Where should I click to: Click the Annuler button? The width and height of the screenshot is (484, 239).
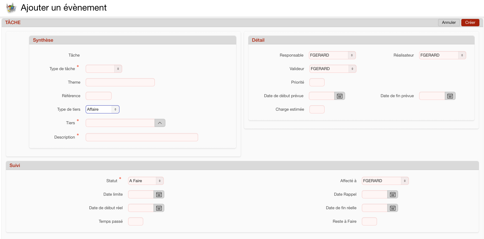pos(449,22)
